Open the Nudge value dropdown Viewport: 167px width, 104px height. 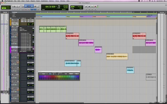82,8
